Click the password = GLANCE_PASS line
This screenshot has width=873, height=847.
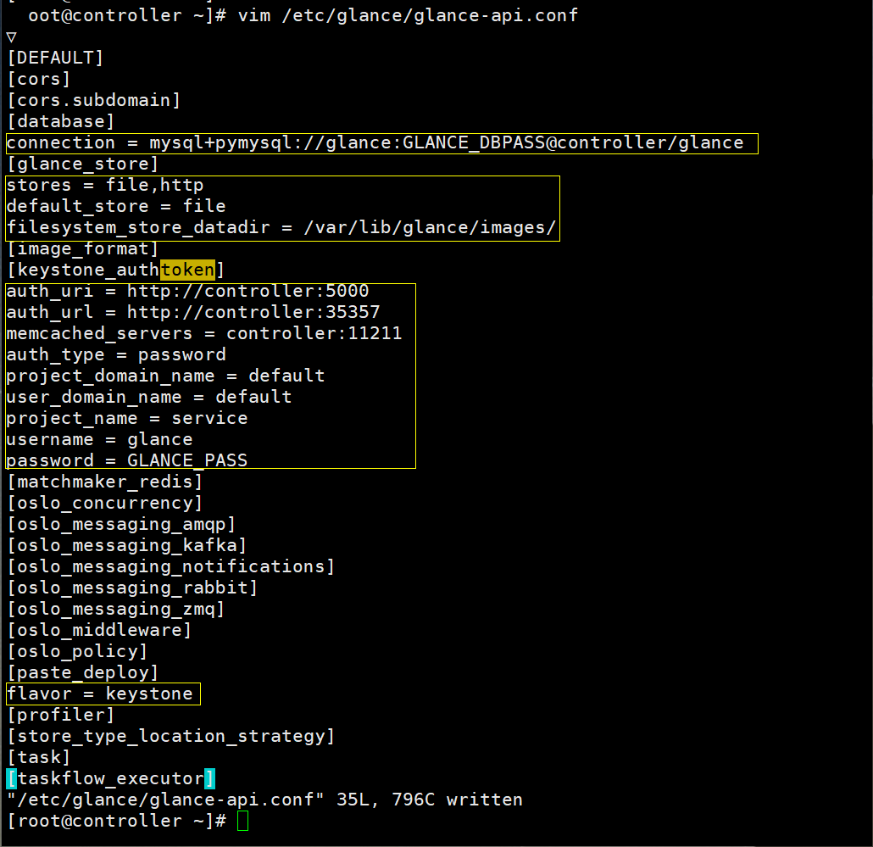(x=127, y=460)
